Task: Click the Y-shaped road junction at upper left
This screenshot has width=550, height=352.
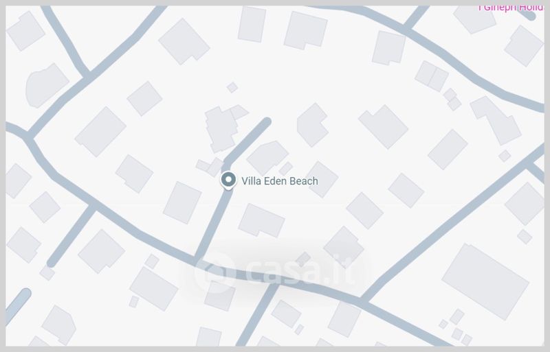Action: (87, 76)
